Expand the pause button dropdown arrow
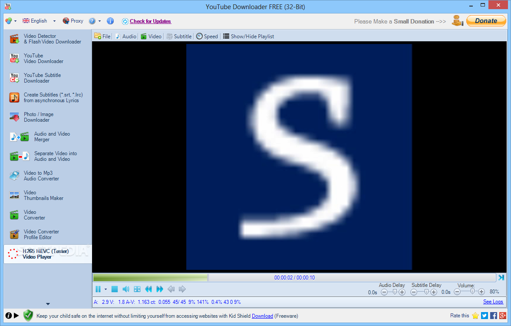This screenshot has height=326, width=511. [105, 289]
